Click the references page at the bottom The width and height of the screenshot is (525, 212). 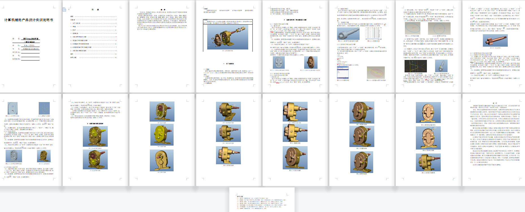(x=262, y=199)
